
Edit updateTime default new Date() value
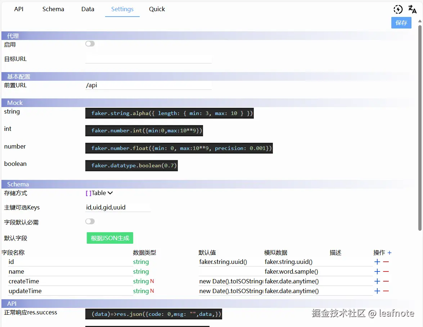tap(231, 291)
